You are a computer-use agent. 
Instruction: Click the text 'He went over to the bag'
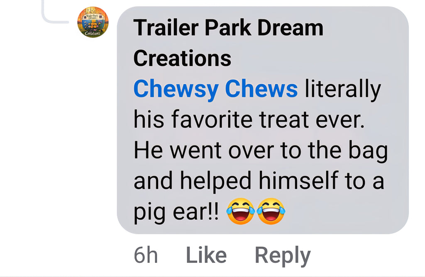click(x=261, y=151)
